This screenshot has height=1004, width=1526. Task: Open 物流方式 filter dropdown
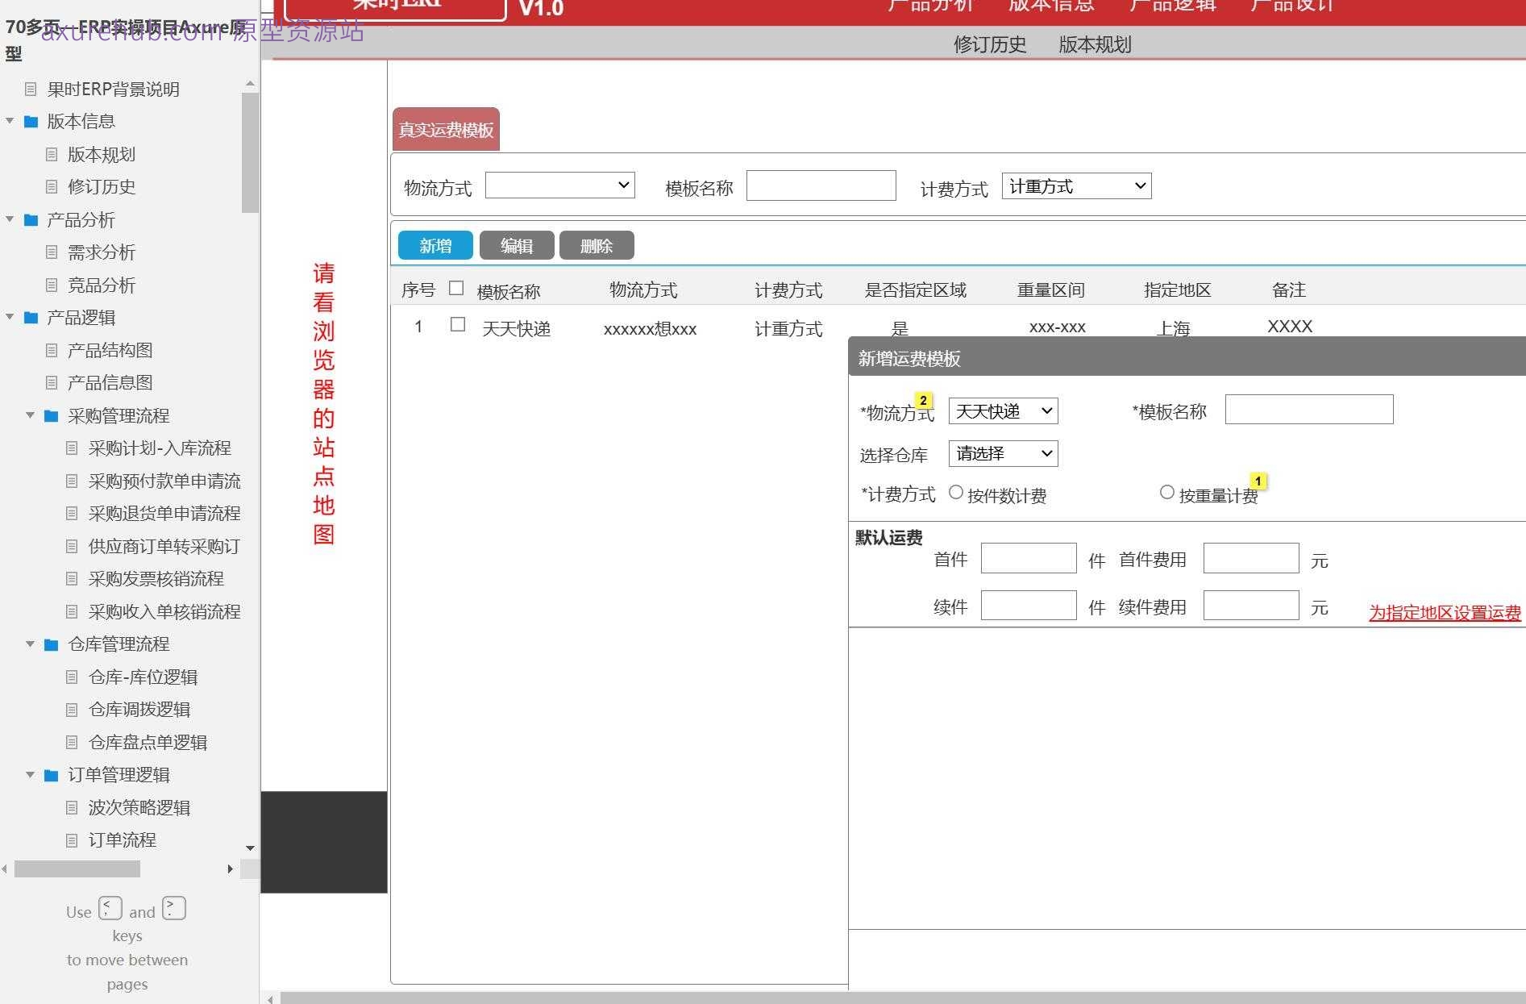[560, 185]
